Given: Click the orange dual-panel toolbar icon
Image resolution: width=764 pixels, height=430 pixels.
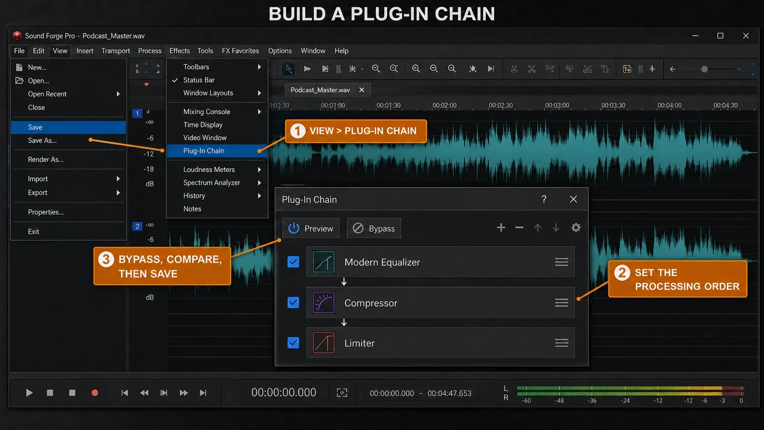Looking at the screenshot, I should pos(627,69).
